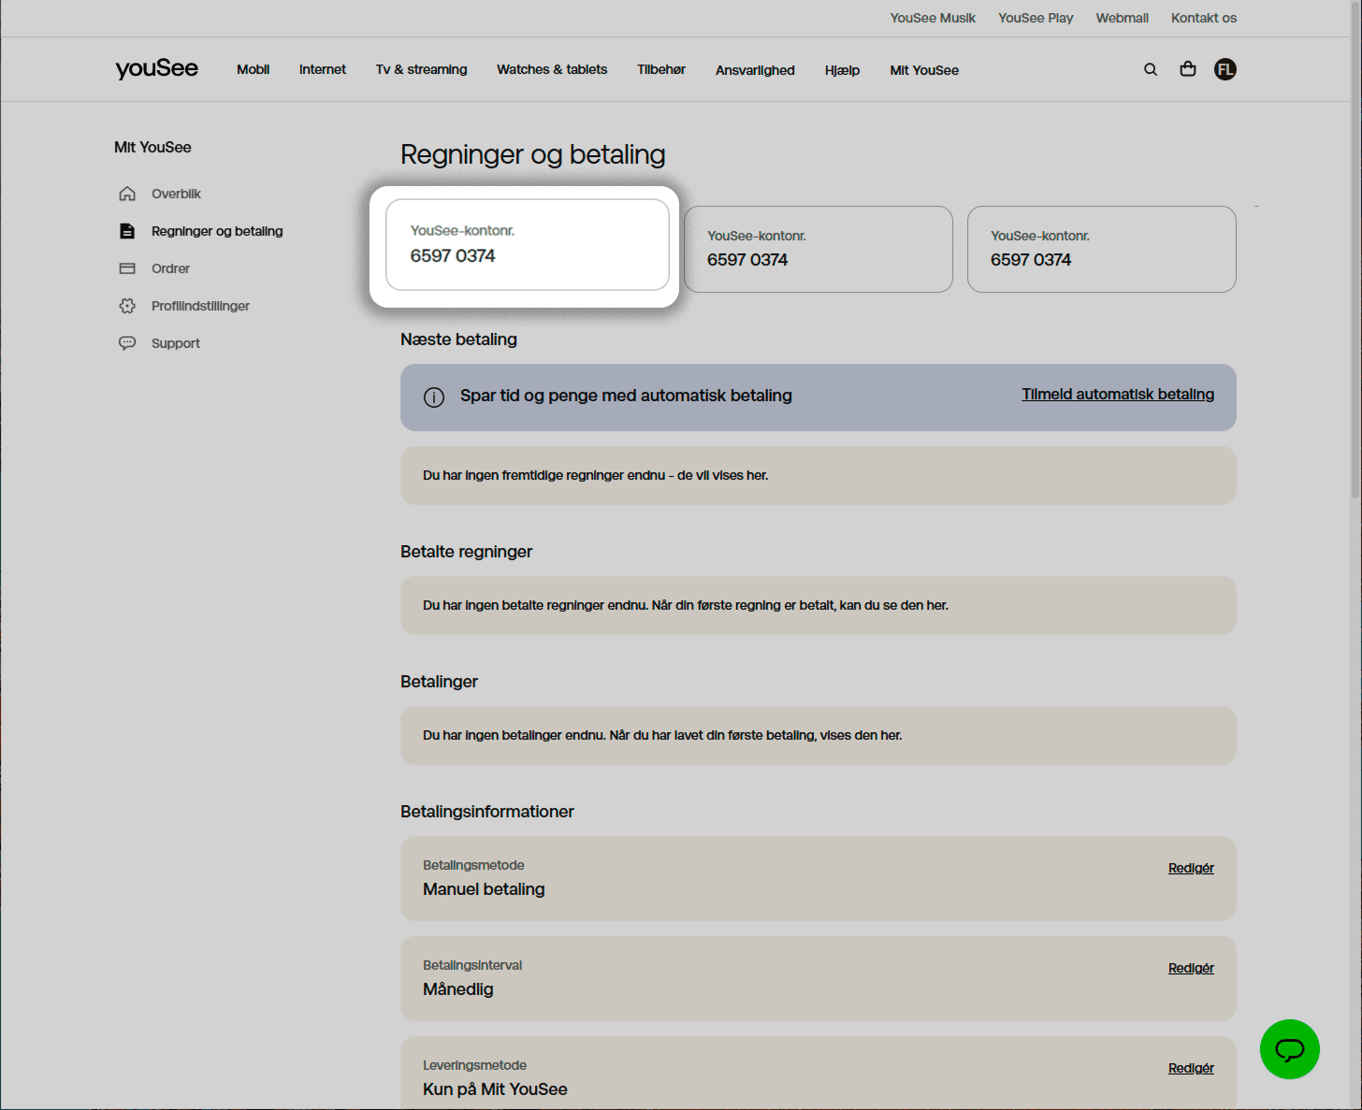Click the info icon in automatic payment banner
This screenshot has width=1362, height=1110.
(x=434, y=397)
